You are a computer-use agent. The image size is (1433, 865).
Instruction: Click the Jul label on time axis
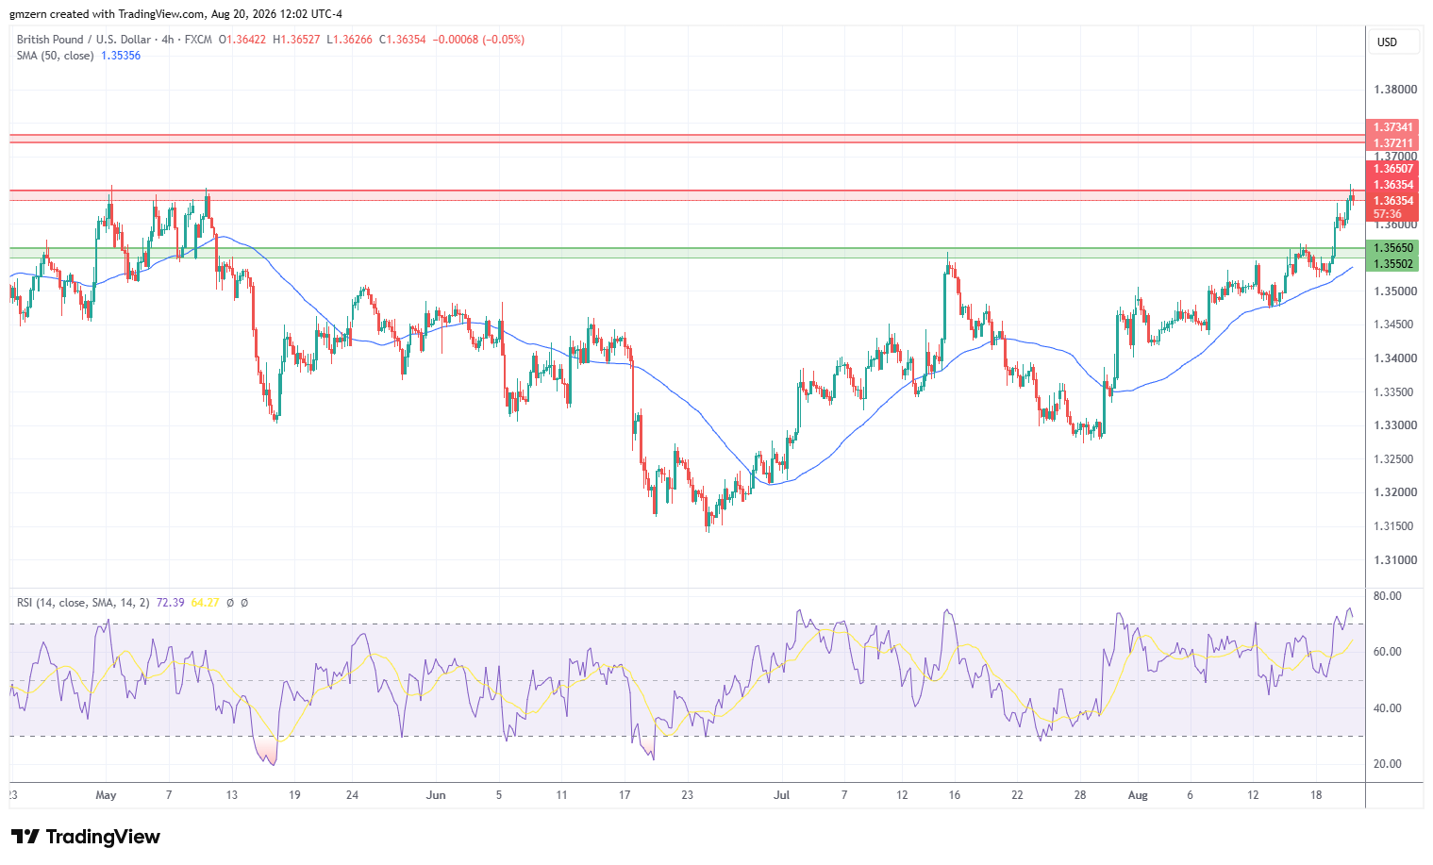click(781, 795)
